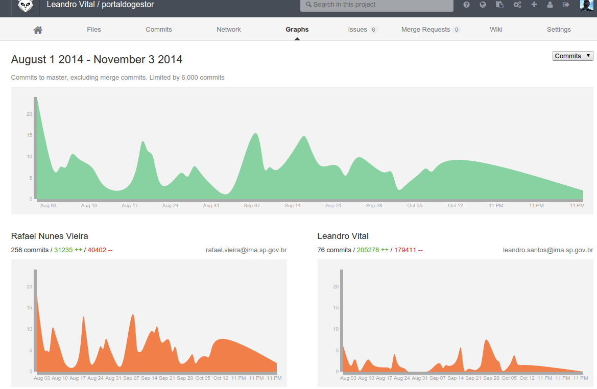
Task: Open the GitLab fox logo home
Action: [x=26, y=5]
